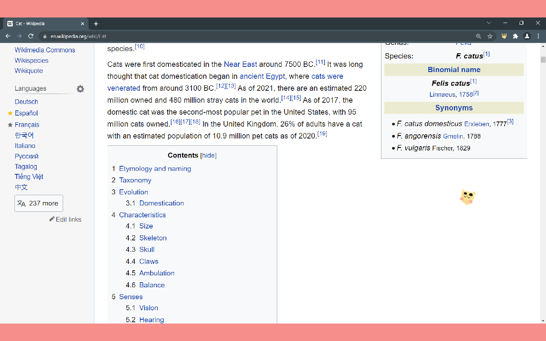Open a new tab with the plus button
This screenshot has width=546, height=341.
(x=96, y=24)
